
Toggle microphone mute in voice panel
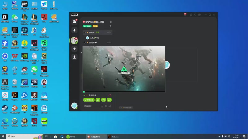(106, 106)
